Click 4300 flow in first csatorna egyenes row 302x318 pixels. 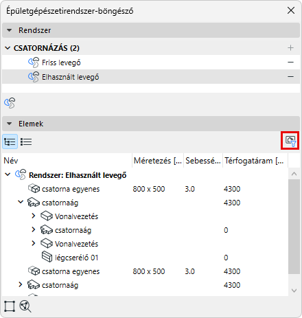232,189
